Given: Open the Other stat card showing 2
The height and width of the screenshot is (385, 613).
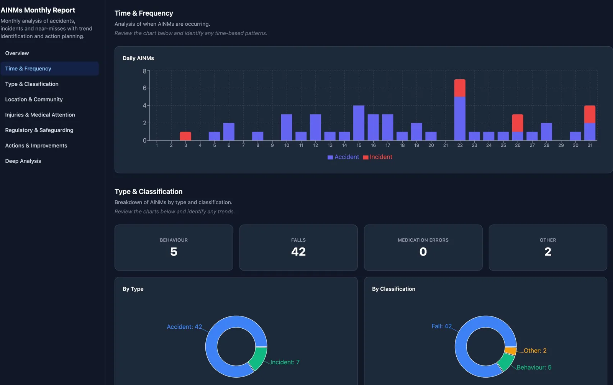Looking at the screenshot, I should (548, 247).
